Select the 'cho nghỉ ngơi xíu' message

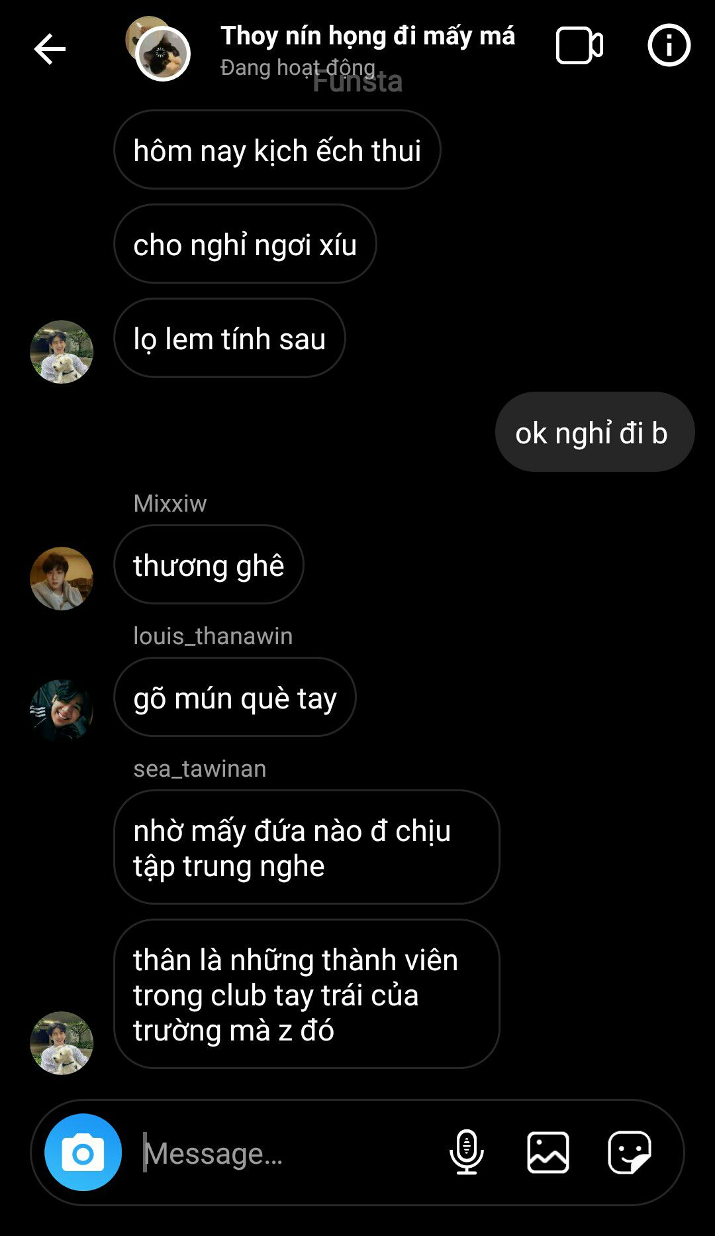tap(245, 244)
